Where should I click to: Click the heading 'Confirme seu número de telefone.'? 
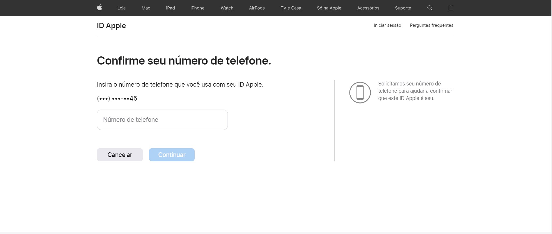pyautogui.click(x=184, y=60)
